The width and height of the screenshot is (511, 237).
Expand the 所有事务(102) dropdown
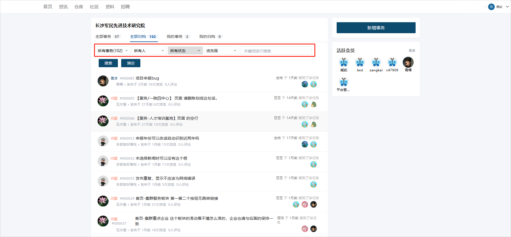113,51
